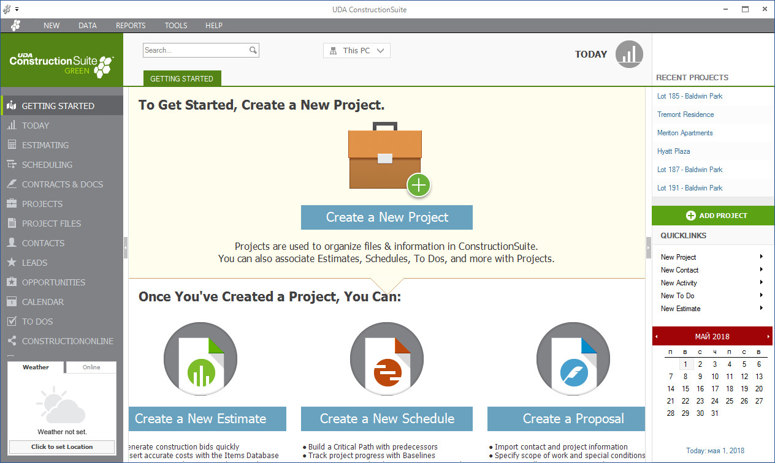Select day 15 in the calendar

685,389
